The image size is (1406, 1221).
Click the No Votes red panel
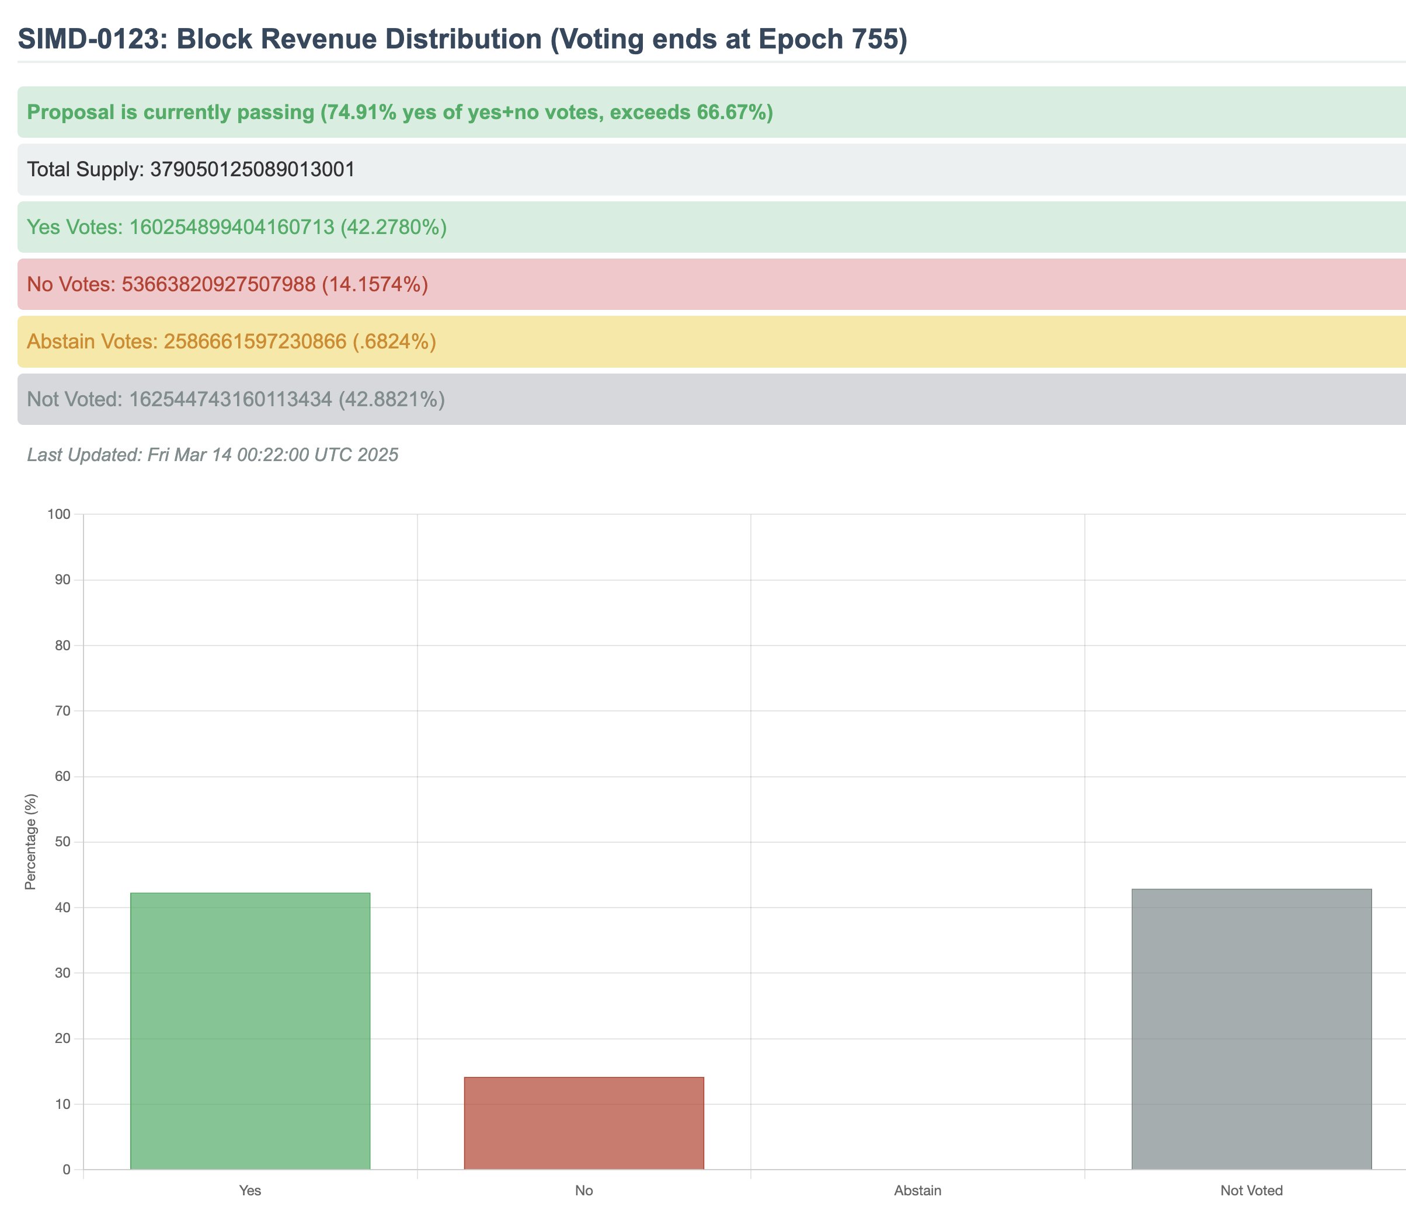(227, 284)
